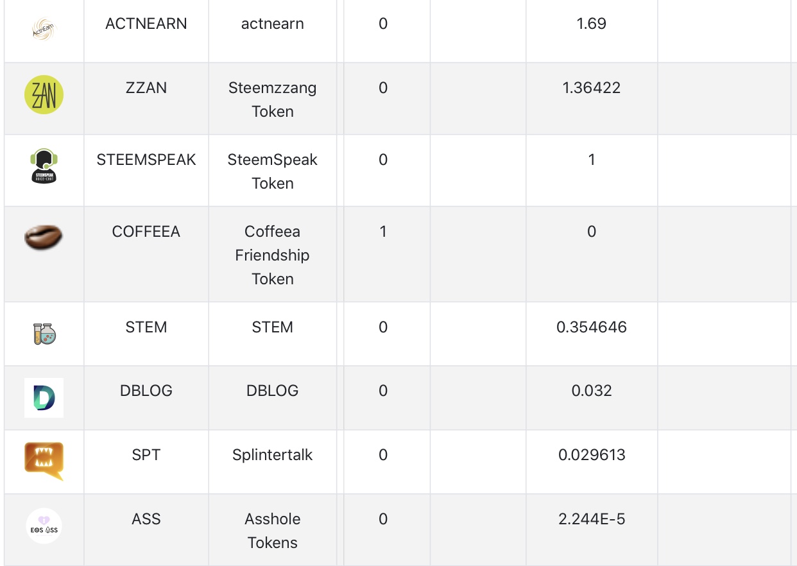The image size is (797, 566).
Task: Click the Splintertalk orange speech bubble icon
Action: pyautogui.click(x=44, y=461)
